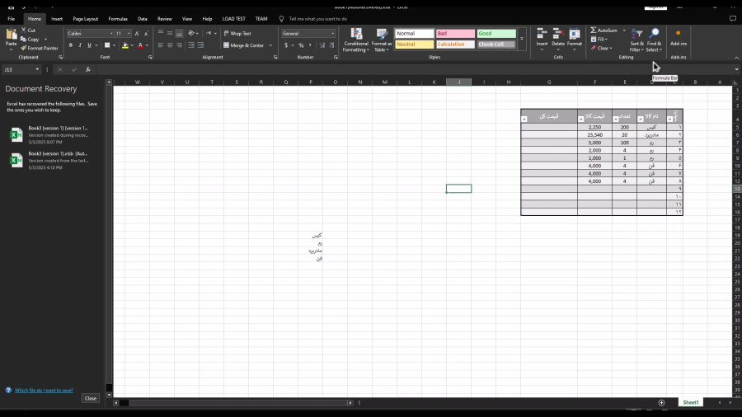Open Format as Table
The height and width of the screenshot is (417, 742).
point(382,40)
